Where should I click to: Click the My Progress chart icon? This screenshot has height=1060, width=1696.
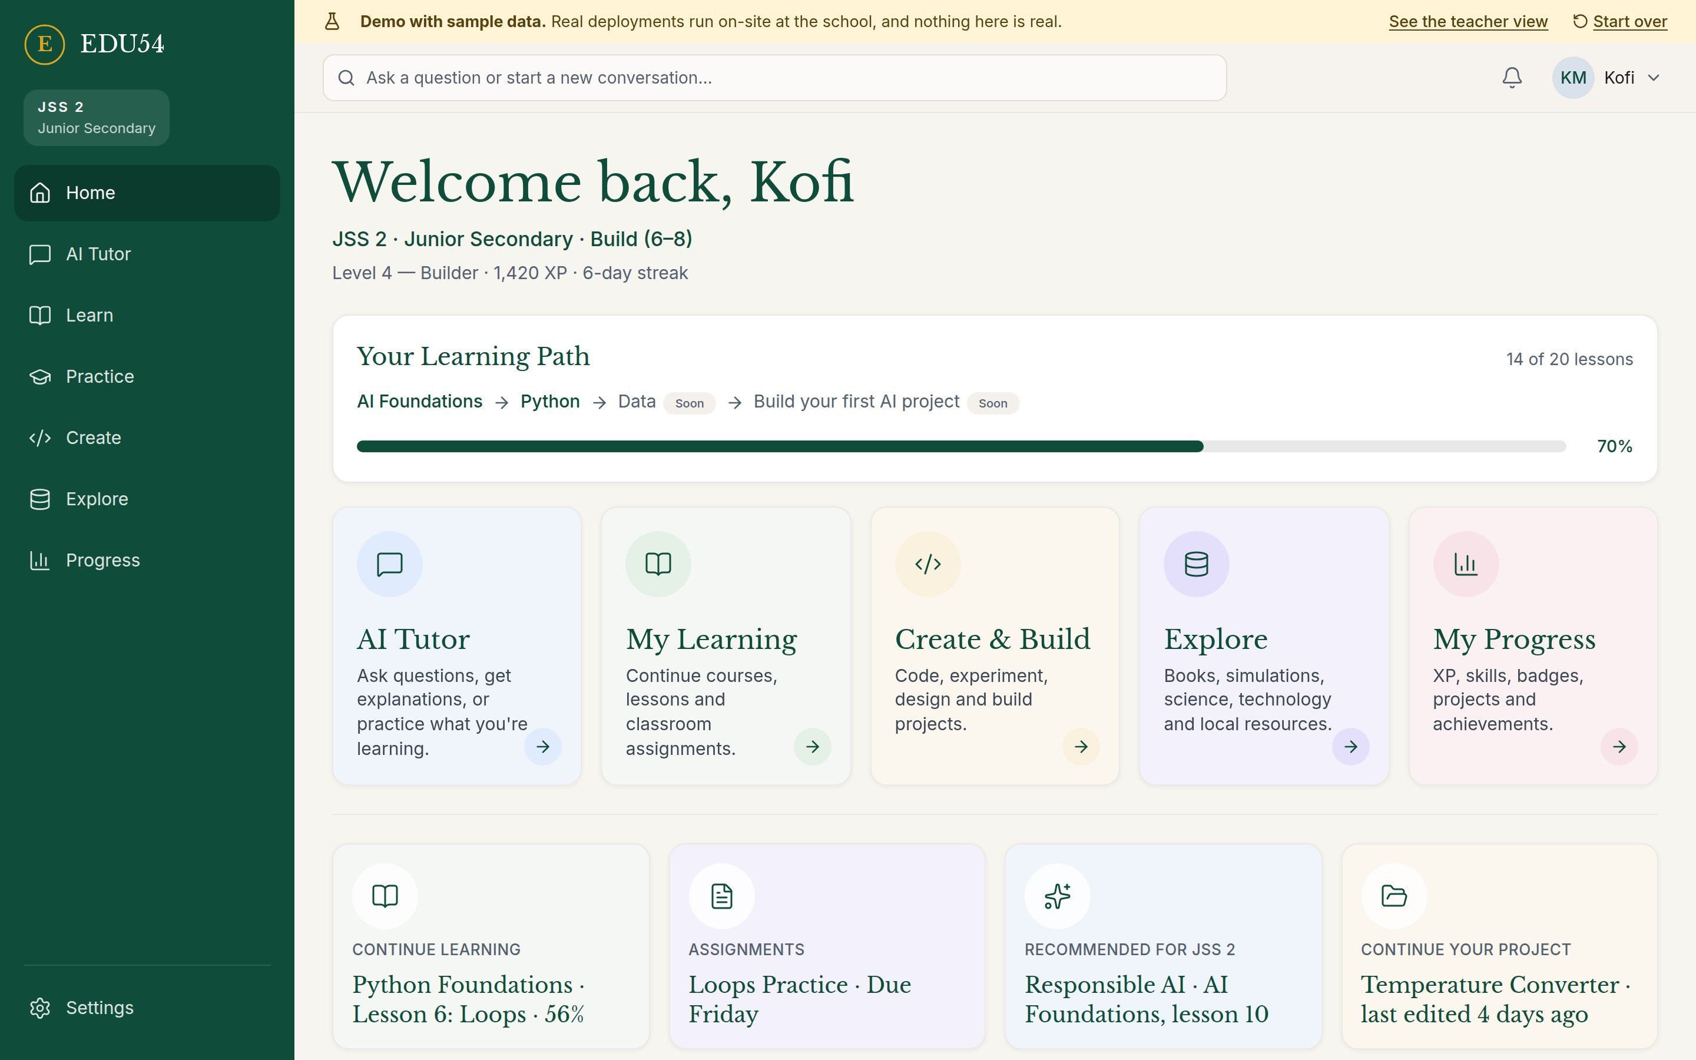tap(1465, 564)
